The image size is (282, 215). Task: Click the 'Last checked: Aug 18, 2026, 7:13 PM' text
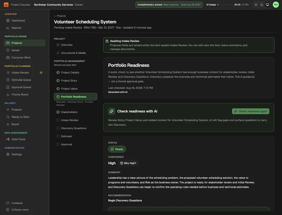click(130, 88)
